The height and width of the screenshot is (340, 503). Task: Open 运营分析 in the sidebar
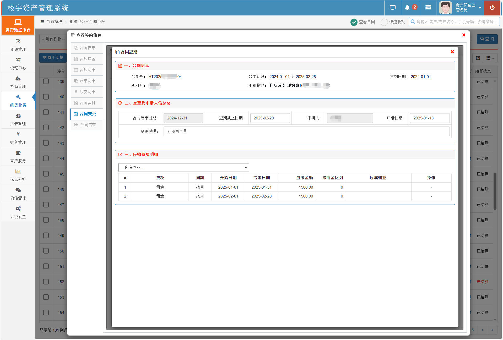[18, 175]
